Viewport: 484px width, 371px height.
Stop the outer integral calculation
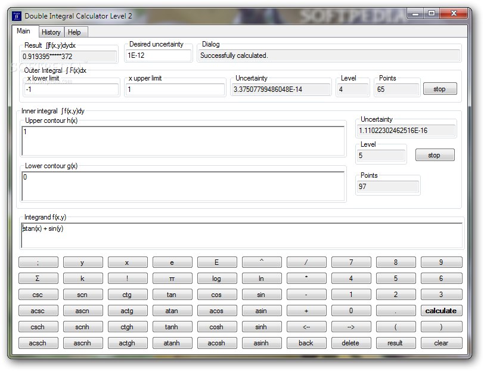tap(439, 89)
